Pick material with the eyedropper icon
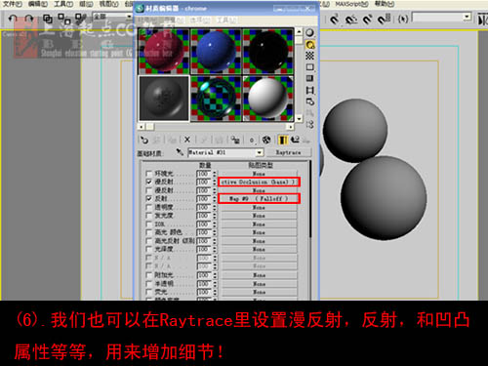 pos(180,152)
